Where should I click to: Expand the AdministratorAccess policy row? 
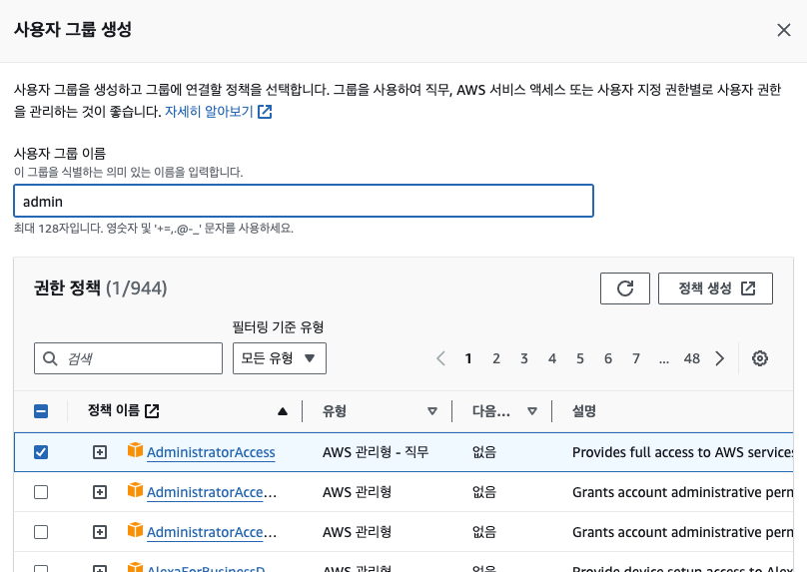click(99, 452)
